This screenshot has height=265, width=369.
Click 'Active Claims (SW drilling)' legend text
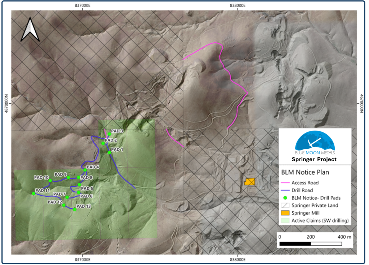(x=320, y=221)
